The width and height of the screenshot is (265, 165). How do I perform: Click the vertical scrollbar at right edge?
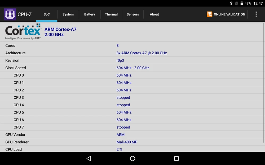pos(264,83)
